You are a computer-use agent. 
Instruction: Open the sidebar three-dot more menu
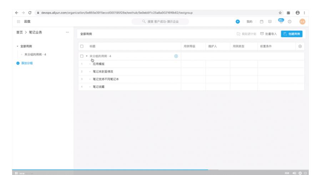67,32
